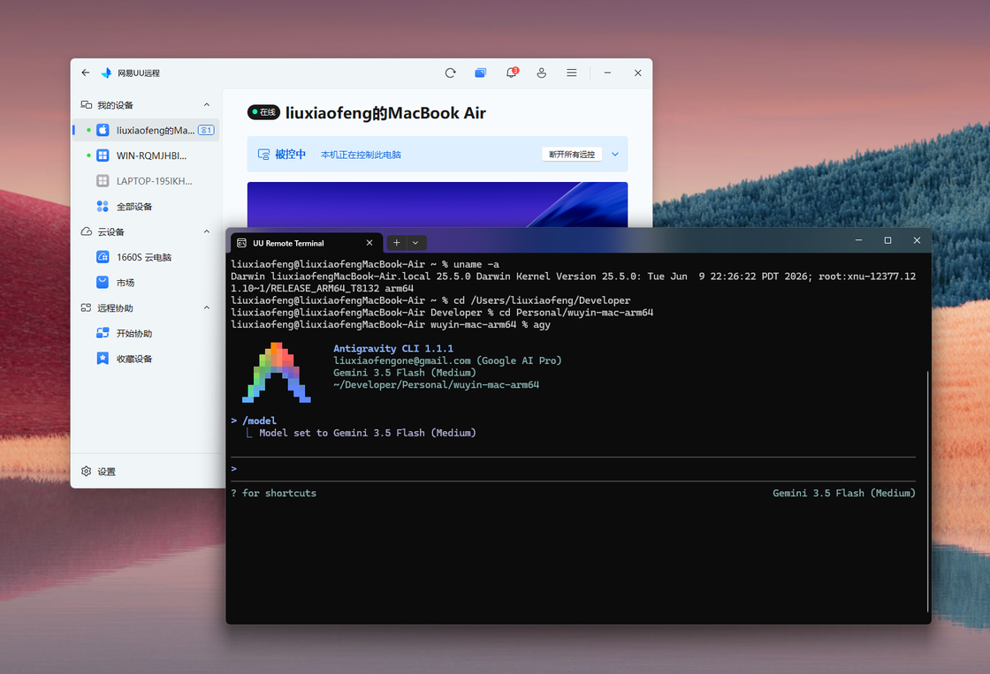Open the hamburger menu in 网易UU远程
Screen dimensions: 990x674
(571, 72)
